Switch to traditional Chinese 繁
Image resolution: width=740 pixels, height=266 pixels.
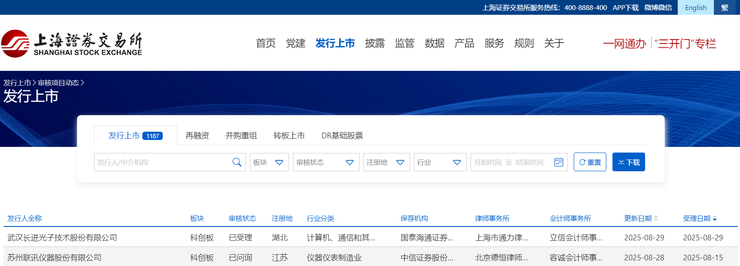[725, 7]
